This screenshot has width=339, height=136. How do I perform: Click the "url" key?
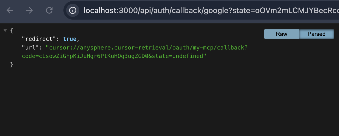tap(30, 48)
